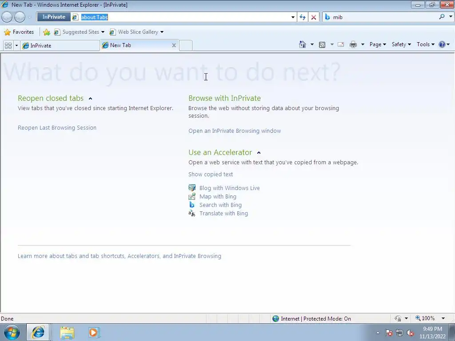Open the tab list dropdown arrow
This screenshot has width=455, height=341.
click(x=16, y=46)
